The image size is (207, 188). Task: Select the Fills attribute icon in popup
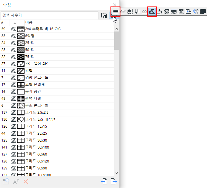coord(152,12)
